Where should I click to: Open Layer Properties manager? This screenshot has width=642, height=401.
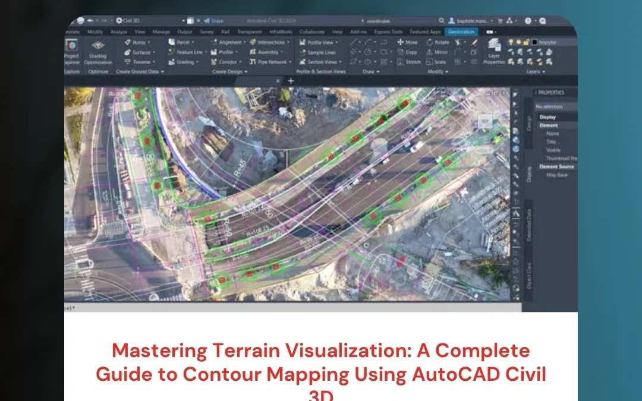[x=494, y=52]
